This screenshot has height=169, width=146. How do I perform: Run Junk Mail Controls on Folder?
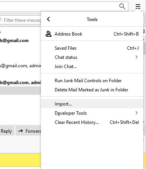[x=92, y=81]
